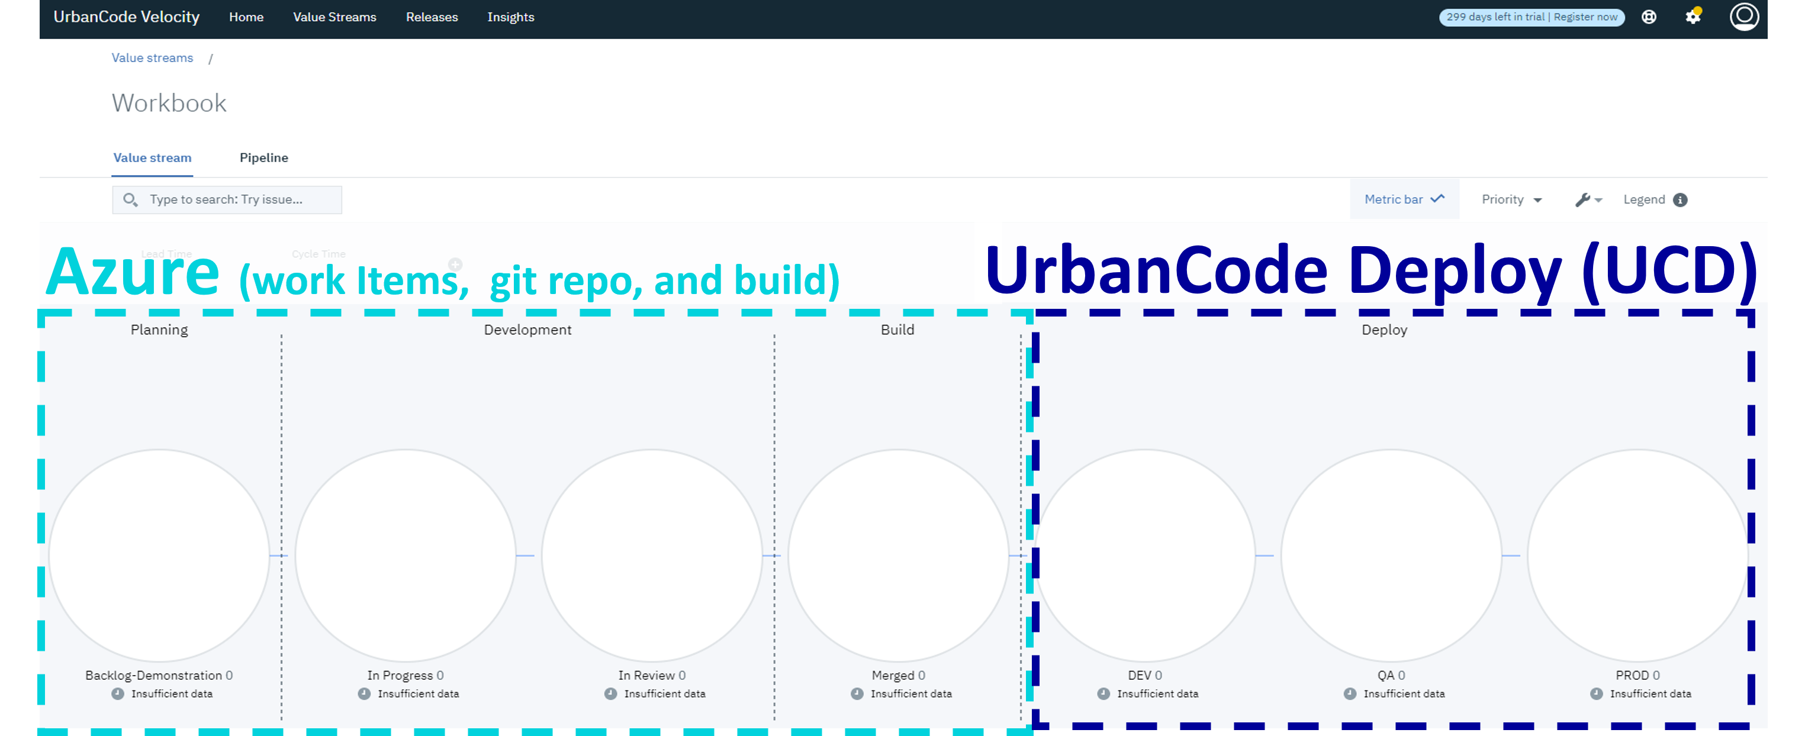1805x736 pixels.
Task: Click the QA 0 label
Action: click(x=1391, y=675)
